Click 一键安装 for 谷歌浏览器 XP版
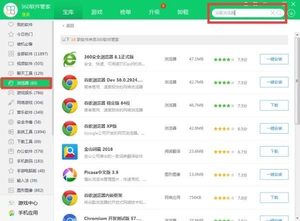 pyautogui.click(x=274, y=128)
